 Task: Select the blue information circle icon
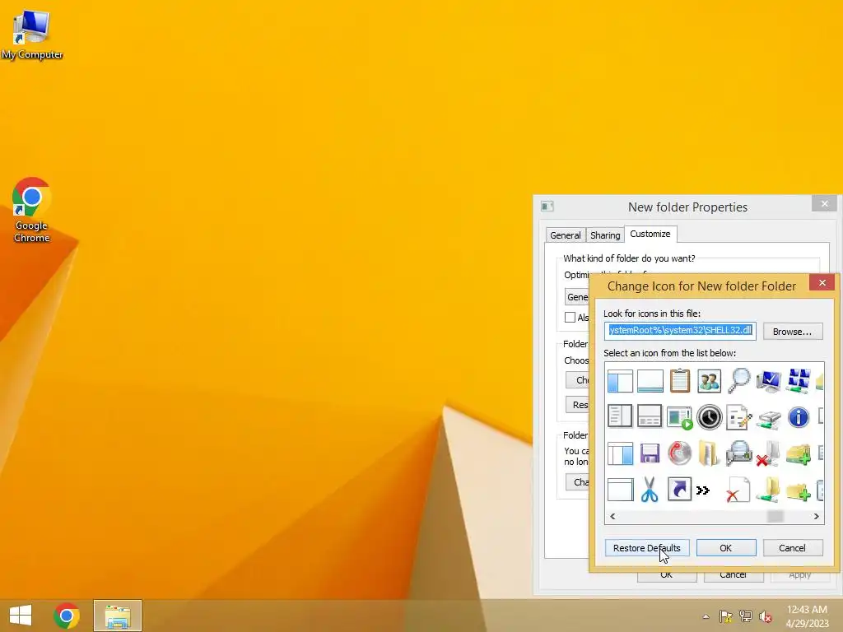tap(799, 417)
